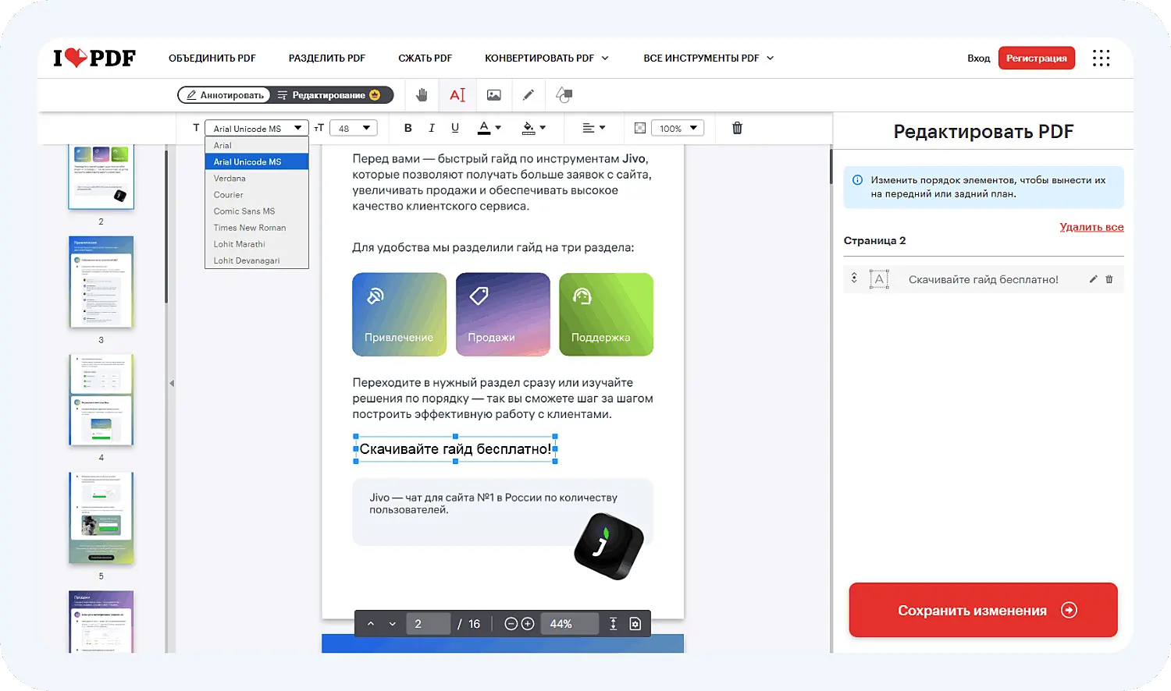Select the hand pan tool
Screen dimensions: 1171x691
(422, 95)
